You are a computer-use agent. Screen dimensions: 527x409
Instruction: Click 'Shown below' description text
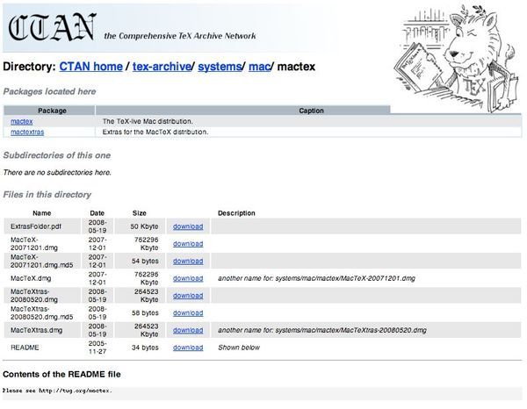coord(239,348)
